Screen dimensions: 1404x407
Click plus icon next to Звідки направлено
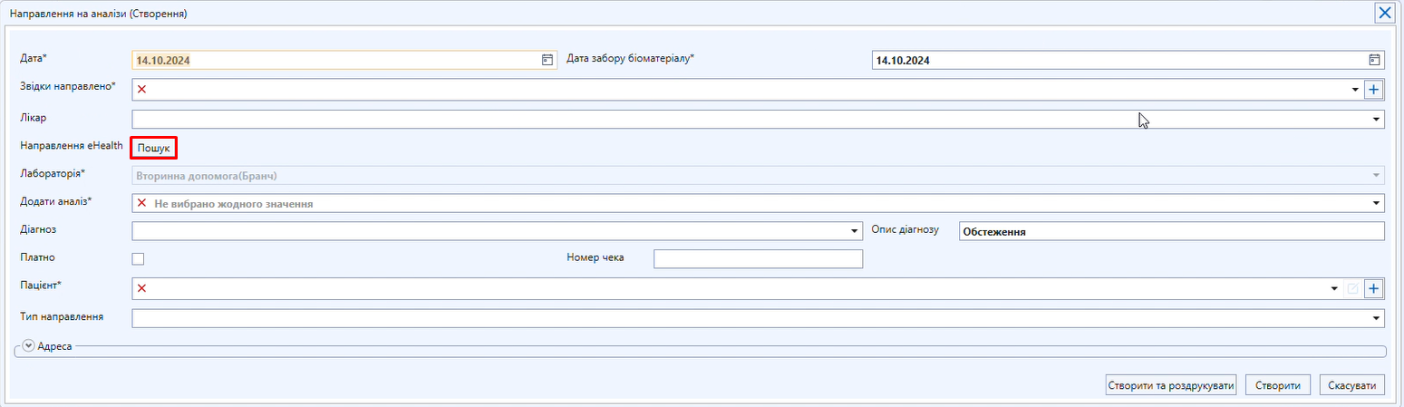[1373, 89]
